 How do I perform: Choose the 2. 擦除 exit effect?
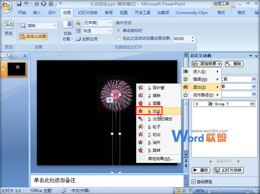point(158,95)
